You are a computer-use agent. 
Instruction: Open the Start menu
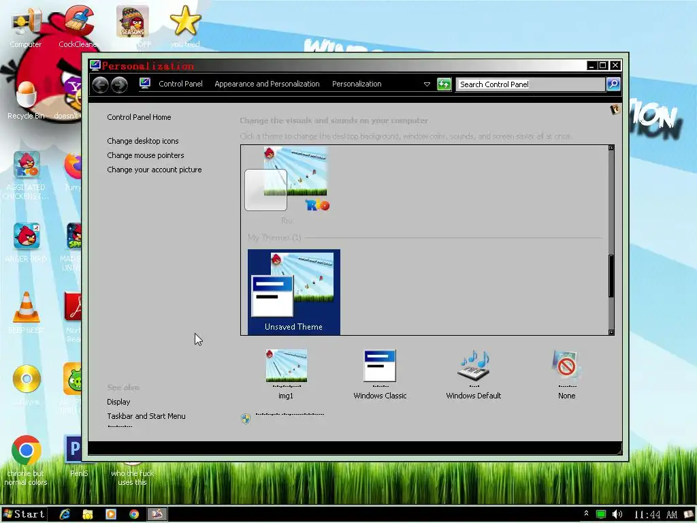[x=24, y=514]
